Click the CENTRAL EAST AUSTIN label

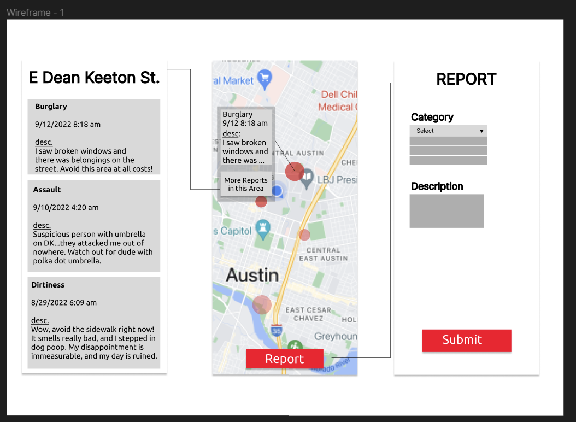click(x=324, y=254)
